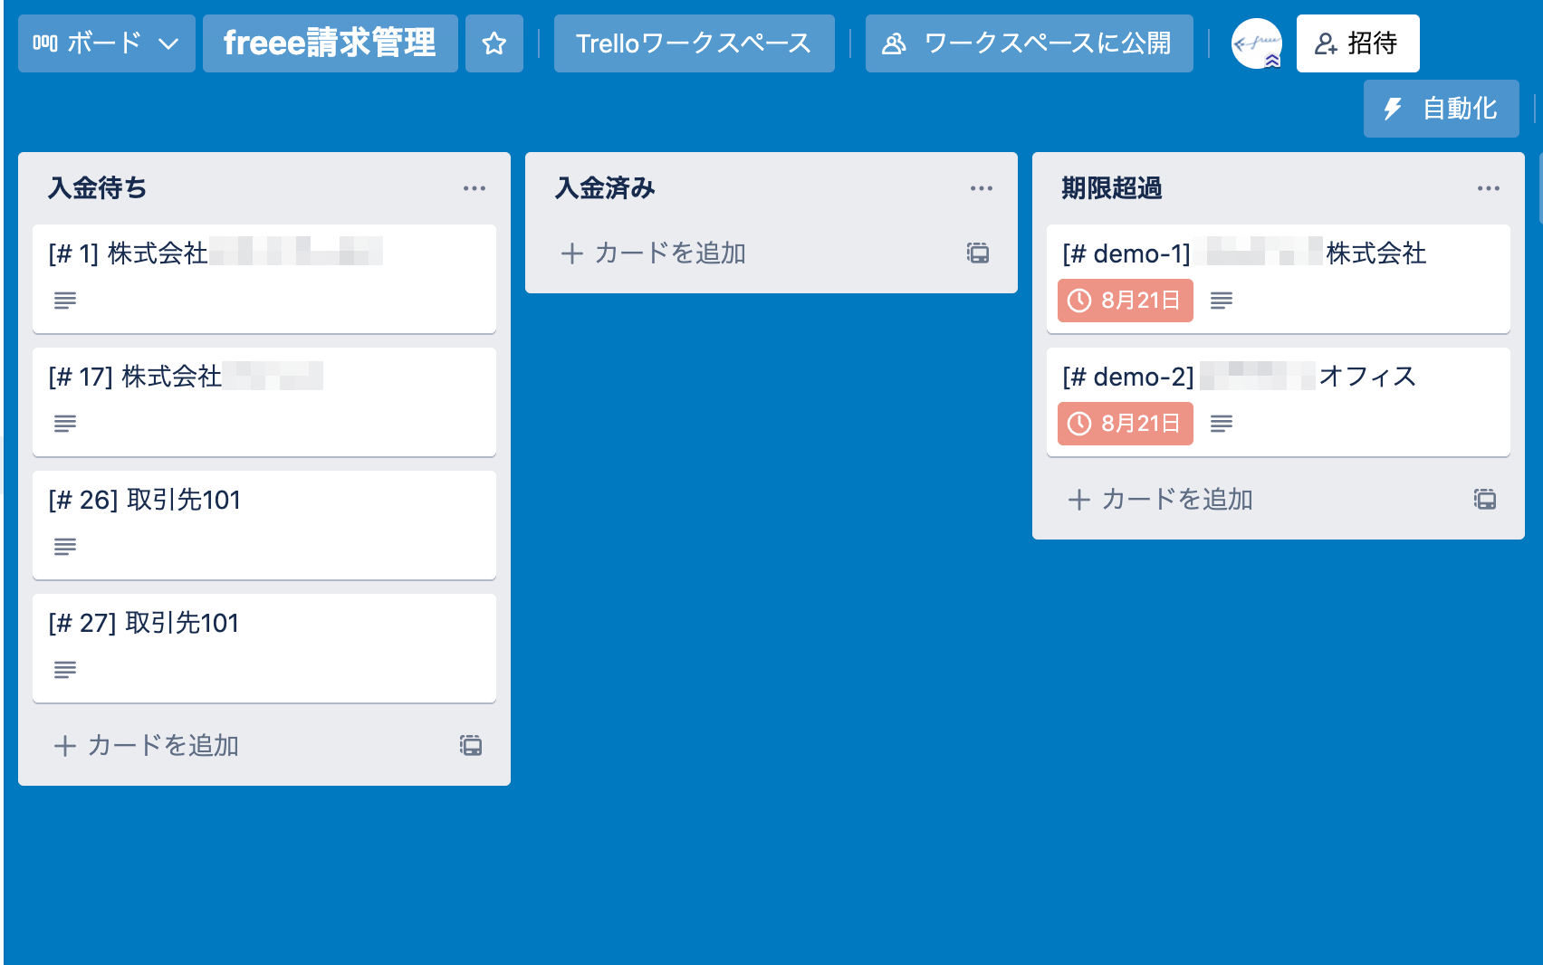The image size is (1543, 965).
Task: Open card [# 26] 取引先101
Action: click(x=264, y=525)
